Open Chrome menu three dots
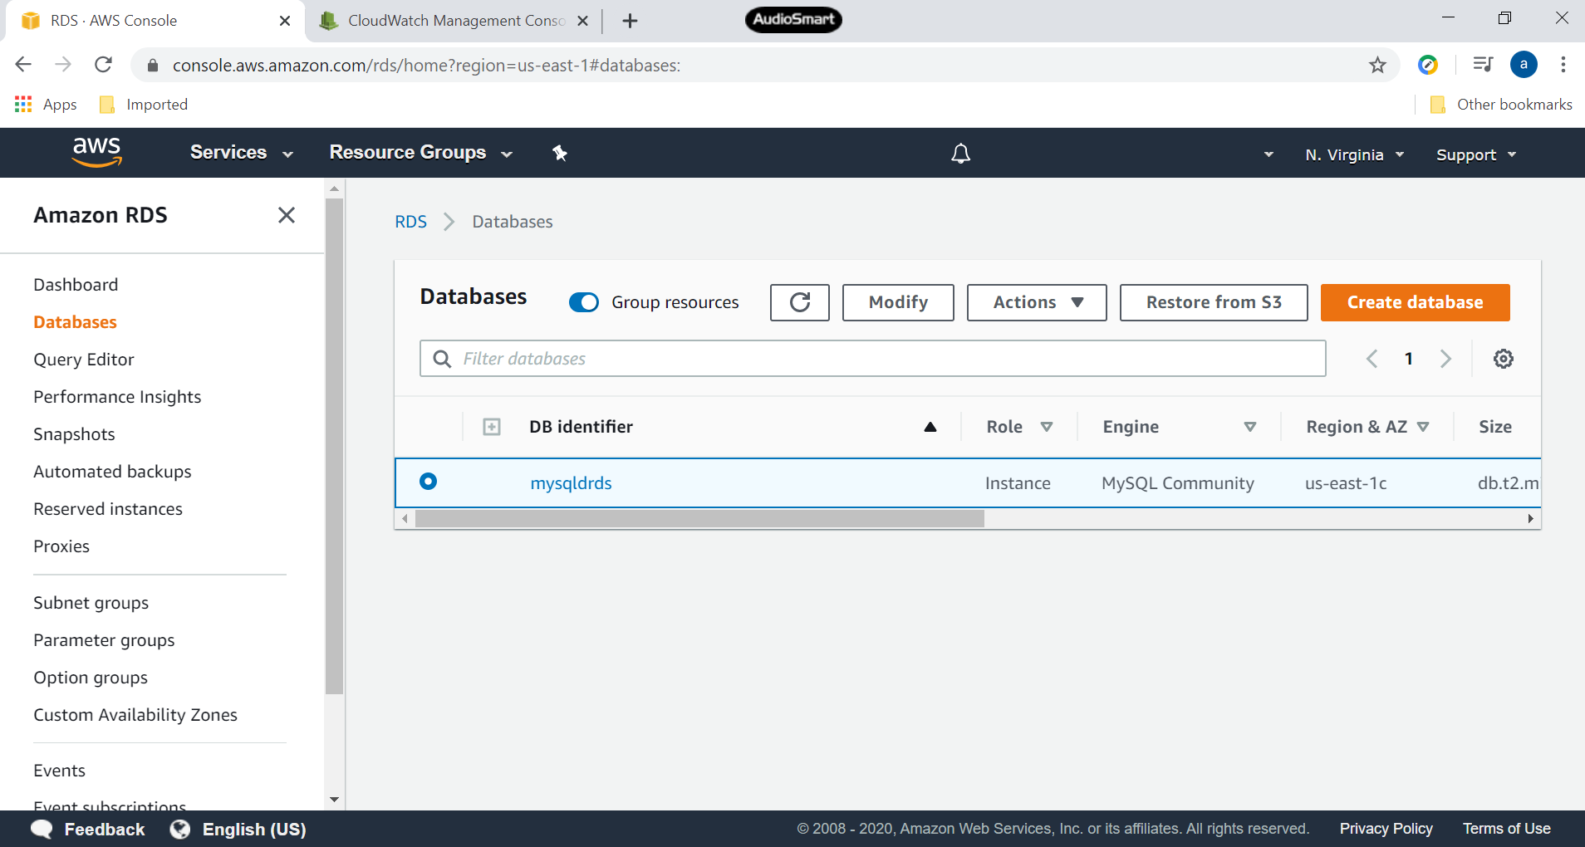This screenshot has height=847, width=1585. coord(1563,65)
